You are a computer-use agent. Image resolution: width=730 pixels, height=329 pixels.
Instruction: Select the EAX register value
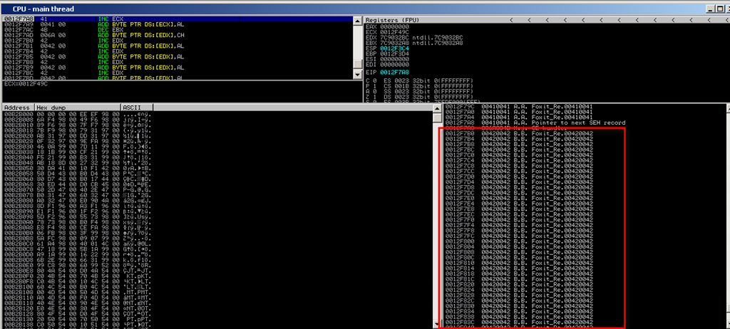[x=394, y=26]
